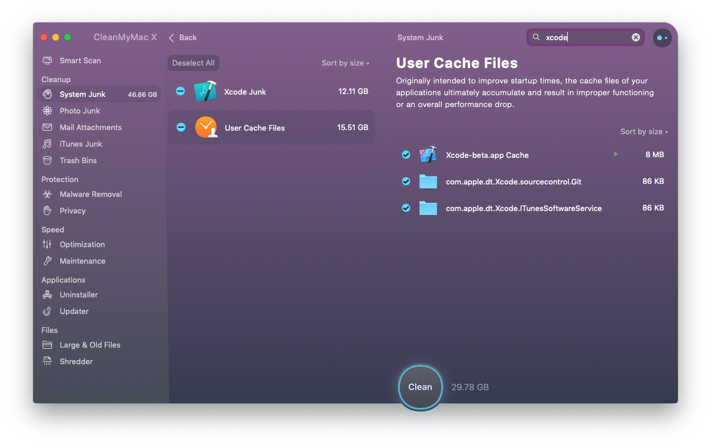Uncheck com.apple.dt.Xcode.sourcecontrol.Git checkbox

(x=406, y=182)
